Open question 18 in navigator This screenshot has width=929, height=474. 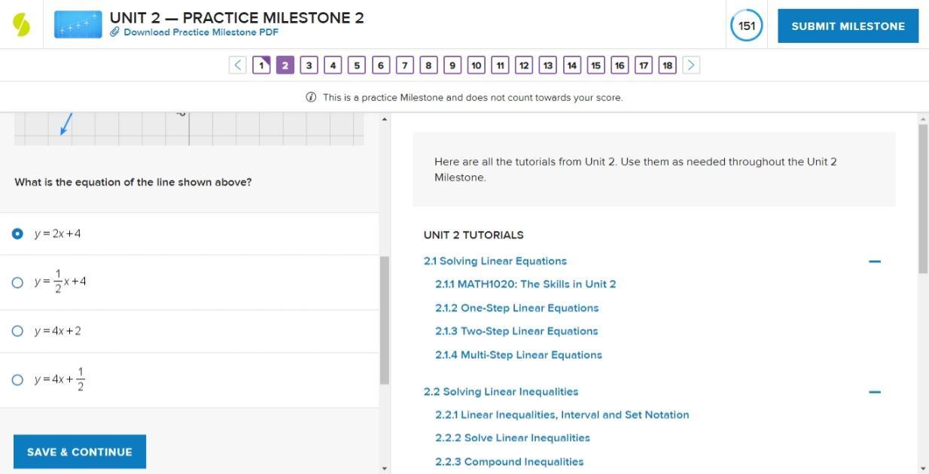(667, 65)
